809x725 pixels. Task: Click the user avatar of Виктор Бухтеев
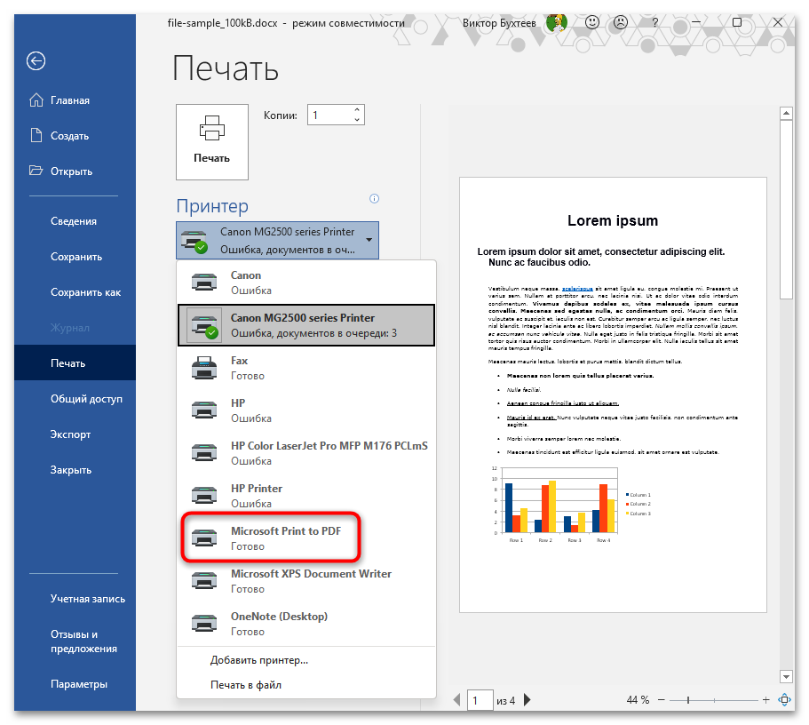[557, 23]
